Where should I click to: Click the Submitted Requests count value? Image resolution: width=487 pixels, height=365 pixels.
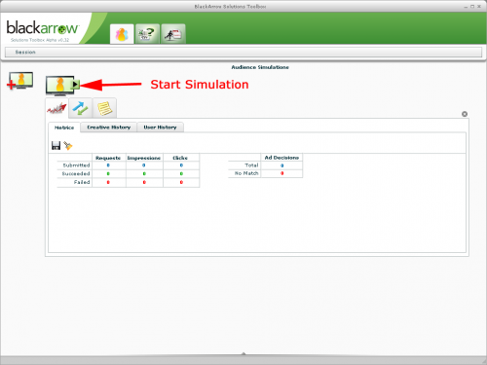click(108, 165)
